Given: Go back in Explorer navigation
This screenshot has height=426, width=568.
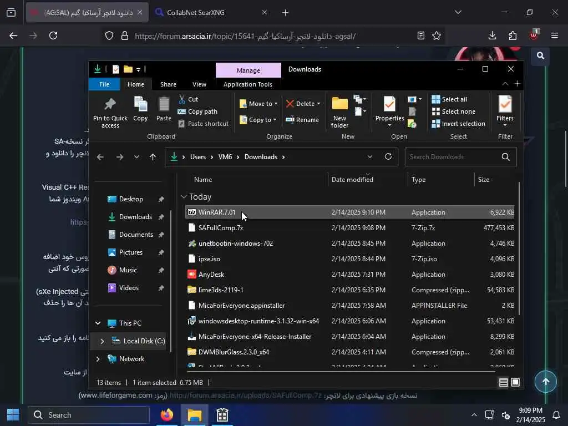Looking at the screenshot, I should pyautogui.click(x=100, y=157).
